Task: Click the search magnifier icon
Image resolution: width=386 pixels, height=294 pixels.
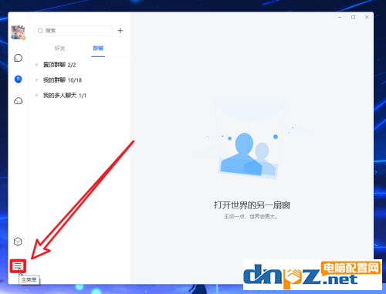Action: pos(40,31)
